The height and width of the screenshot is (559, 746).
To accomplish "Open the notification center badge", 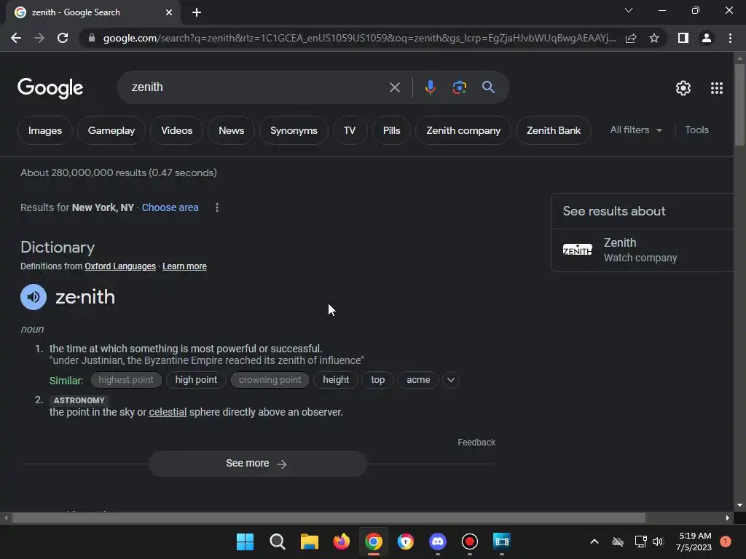I will [726, 541].
